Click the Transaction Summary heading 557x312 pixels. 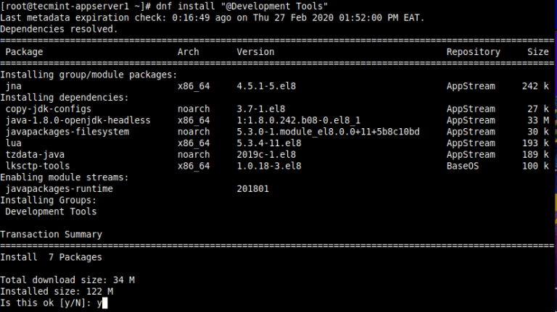click(51, 235)
